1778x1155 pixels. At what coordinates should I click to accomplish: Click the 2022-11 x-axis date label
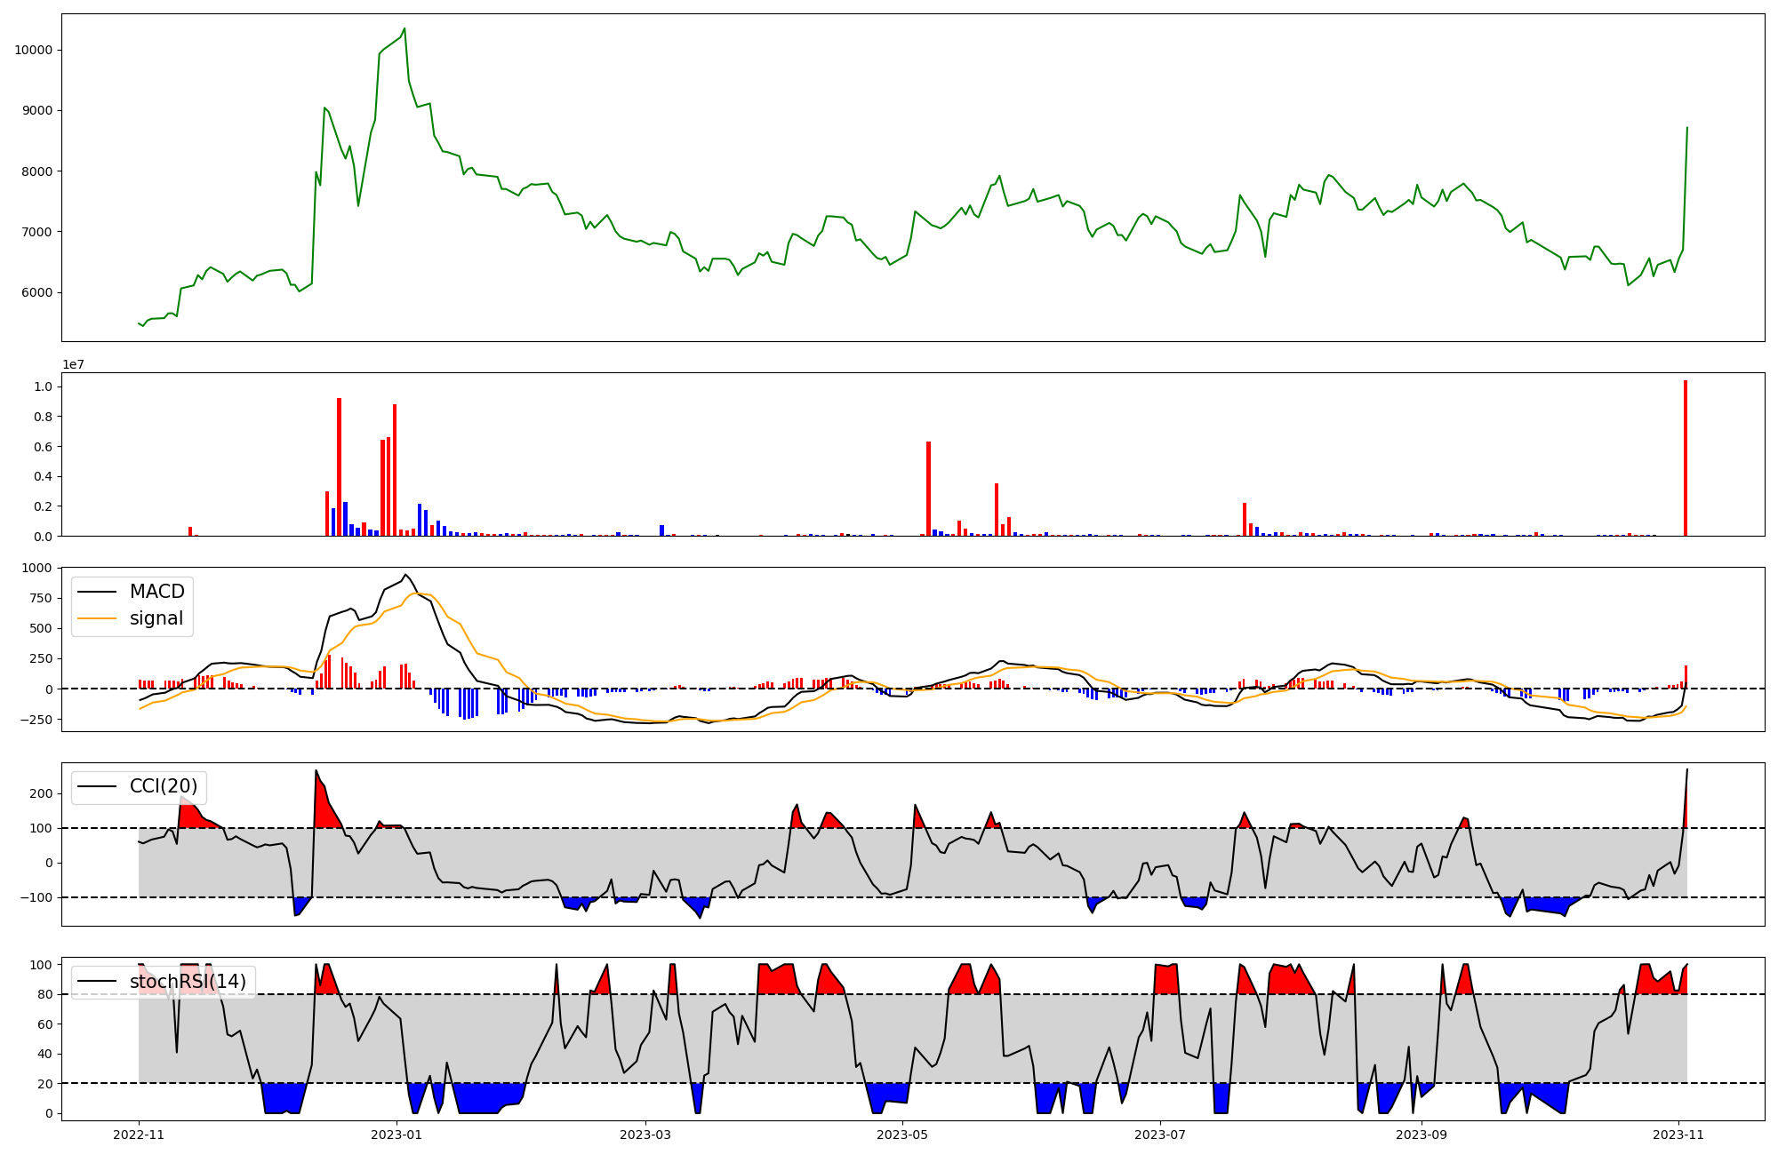click(x=139, y=1135)
